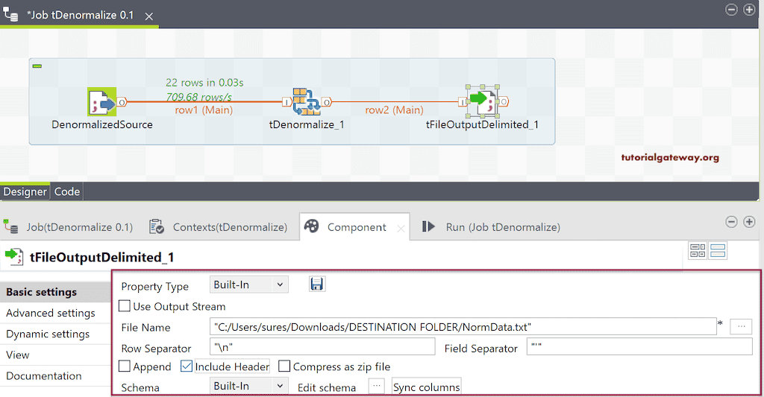Click the Job view tab tree icon
The image size is (764, 397).
[10, 226]
